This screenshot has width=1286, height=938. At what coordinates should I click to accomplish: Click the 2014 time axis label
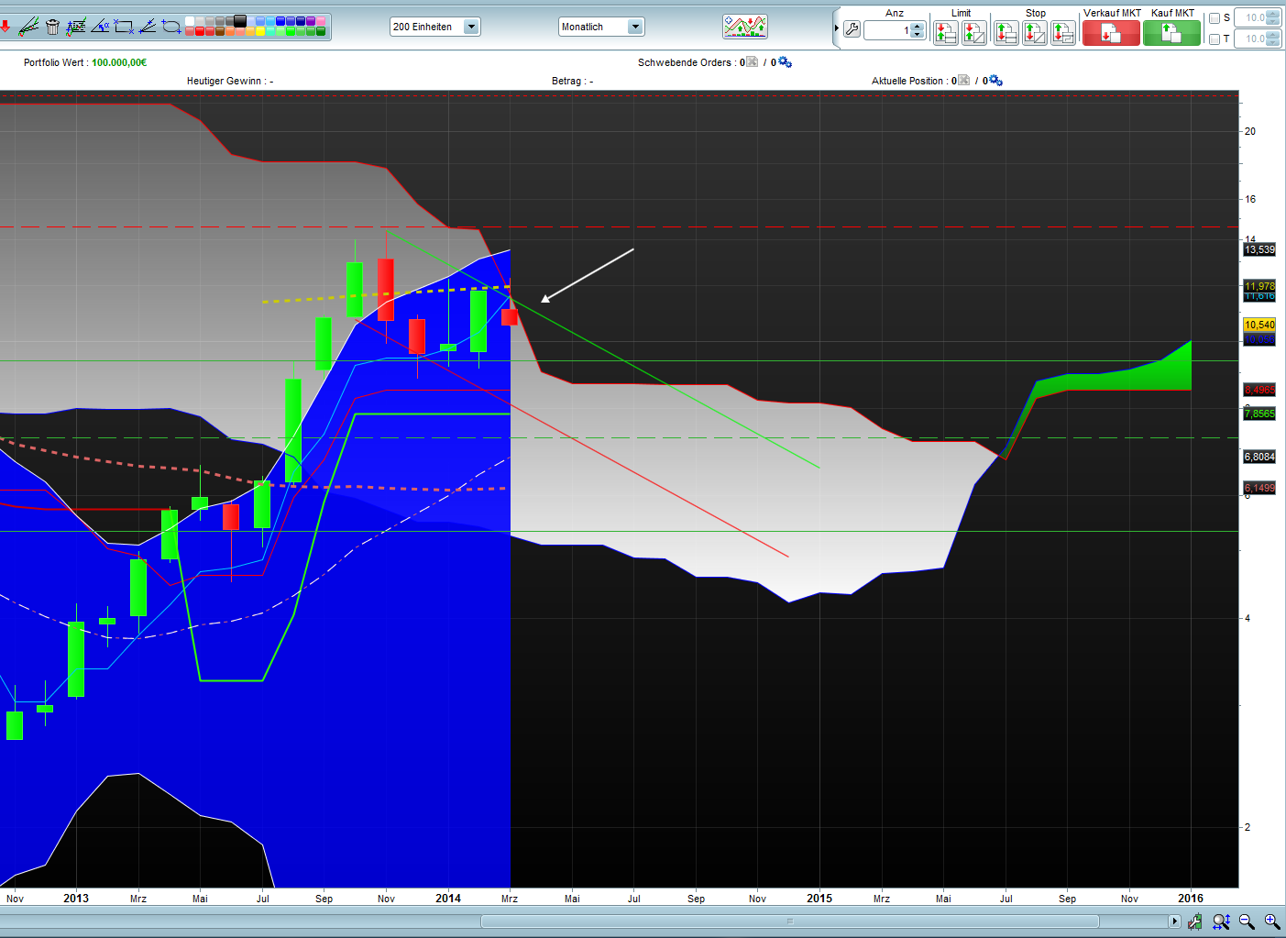pyautogui.click(x=448, y=899)
